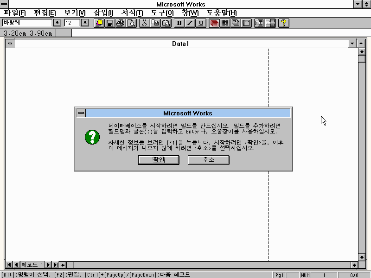Toggle Underline formatting button
The width and height of the screenshot is (371, 278).
click(201, 23)
